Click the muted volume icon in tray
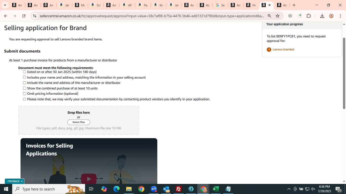 (313, 189)
